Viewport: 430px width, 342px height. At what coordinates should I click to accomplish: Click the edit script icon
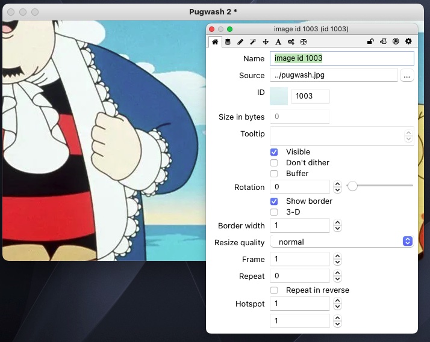click(x=383, y=41)
